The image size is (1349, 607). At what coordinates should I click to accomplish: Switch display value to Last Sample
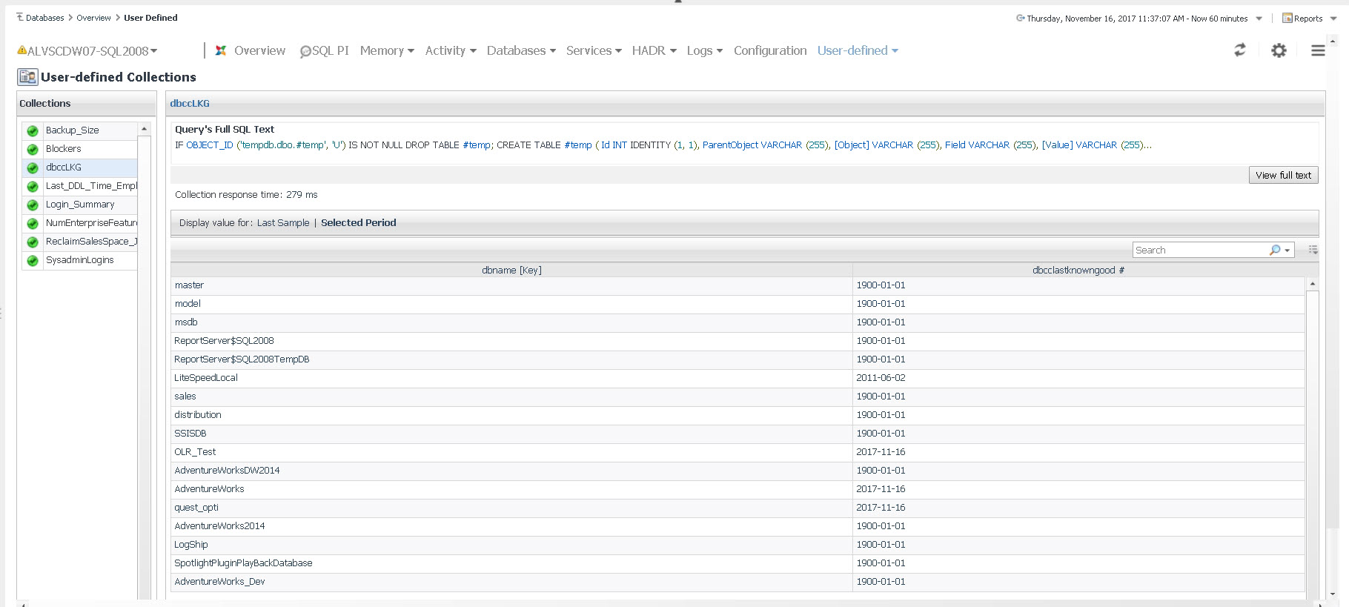[282, 223]
